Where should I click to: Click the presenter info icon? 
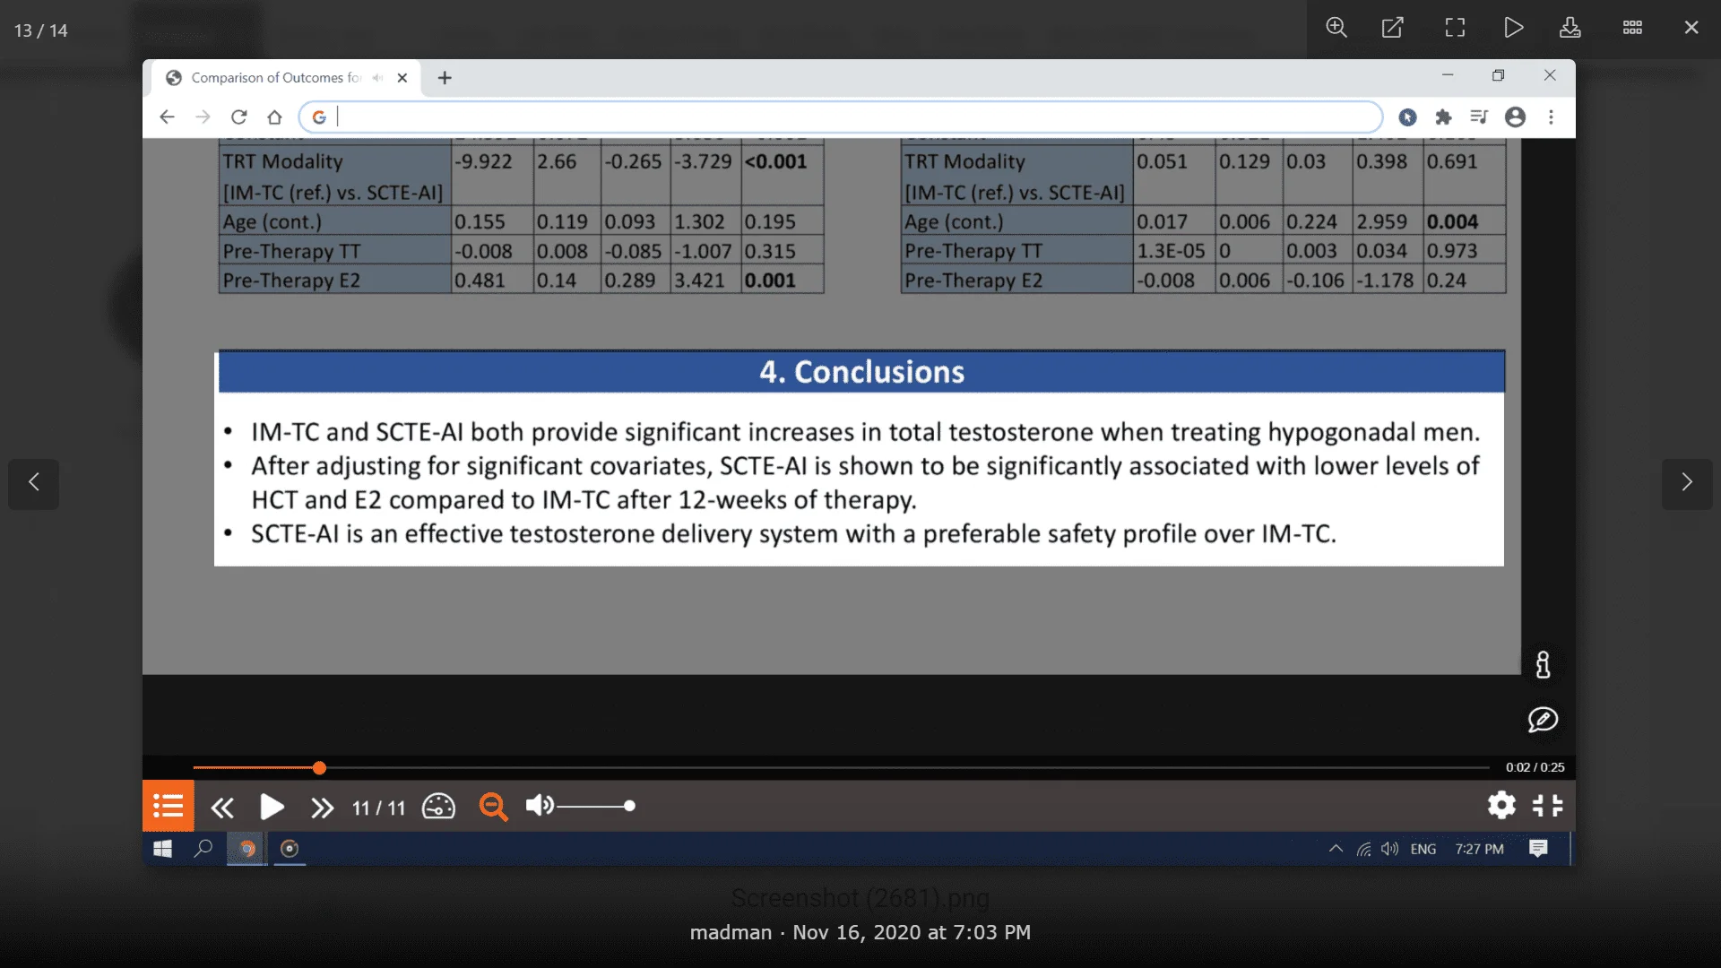1543,665
